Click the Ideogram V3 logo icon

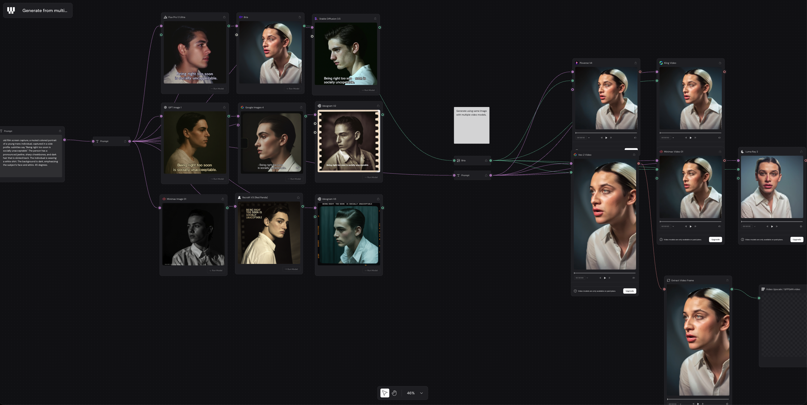coord(319,199)
